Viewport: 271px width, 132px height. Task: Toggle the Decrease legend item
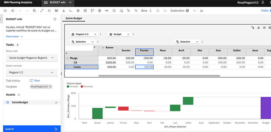87,87
